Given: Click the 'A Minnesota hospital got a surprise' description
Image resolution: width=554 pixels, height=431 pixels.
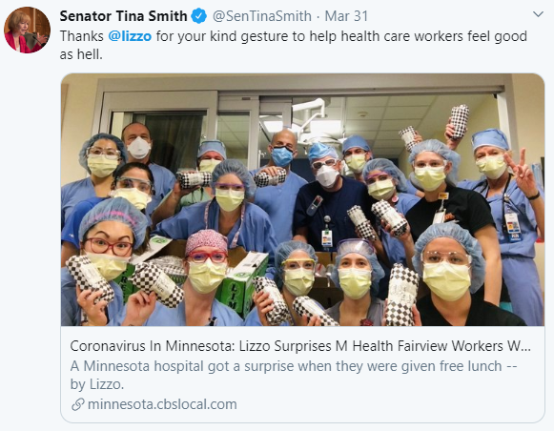Looking at the screenshot, I should 294,366.
